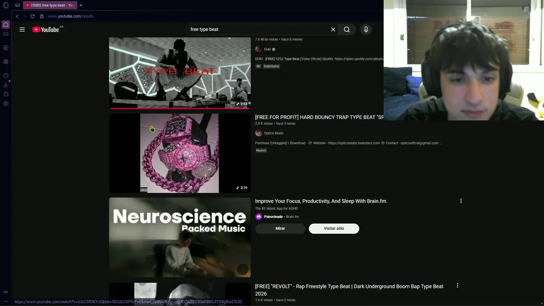This screenshot has width=544, height=306.
Task: Open the Neuroscience Backed Music ad thumbnail
Action: pyautogui.click(x=180, y=237)
